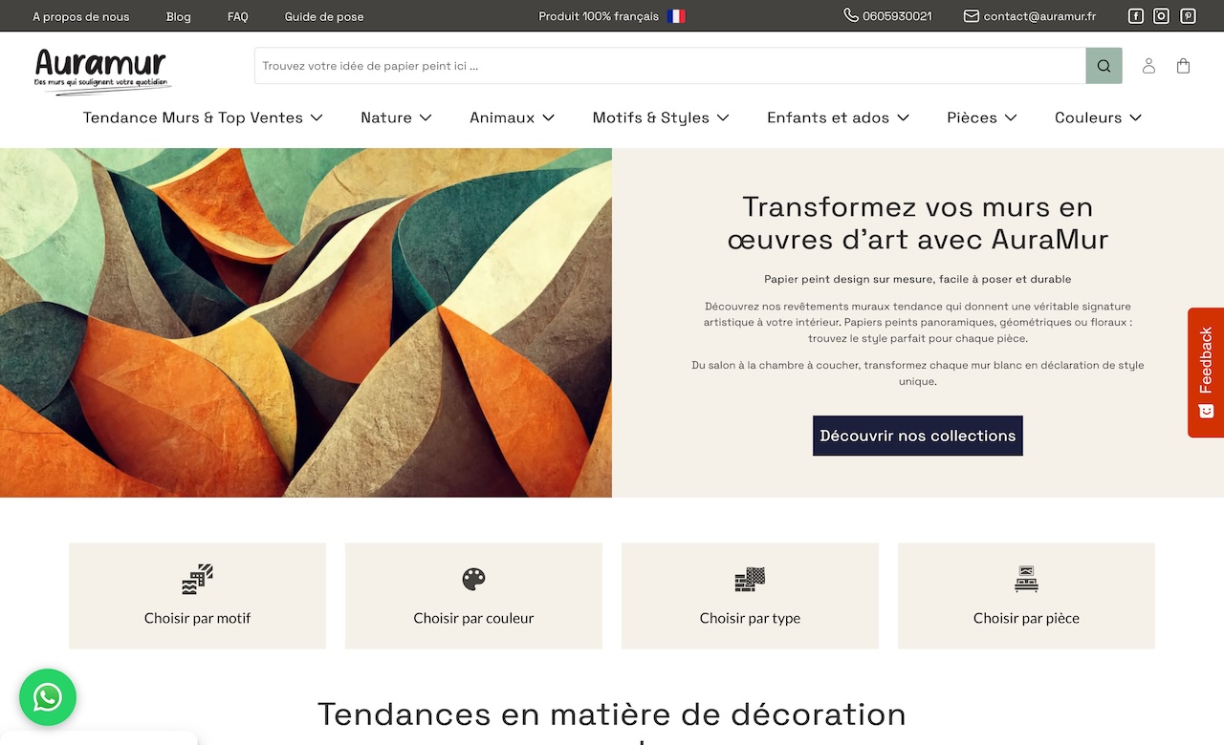Click the Auramur logo
Image resolution: width=1224 pixels, height=745 pixels.
101,70
